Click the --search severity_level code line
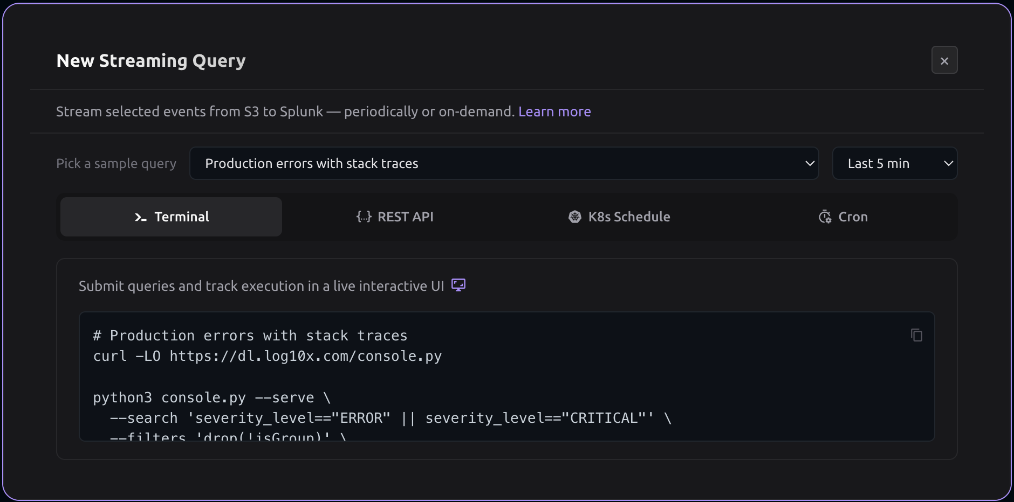The width and height of the screenshot is (1014, 502). click(390, 418)
